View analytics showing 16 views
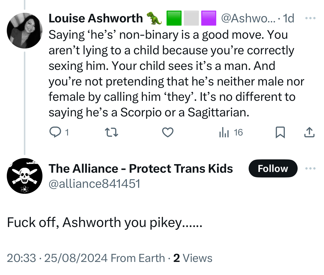This screenshot has width=324, height=275. click(x=231, y=132)
